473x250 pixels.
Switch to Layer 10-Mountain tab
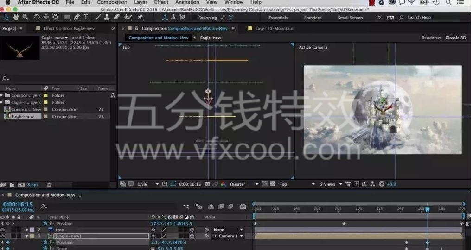(x=274, y=28)
